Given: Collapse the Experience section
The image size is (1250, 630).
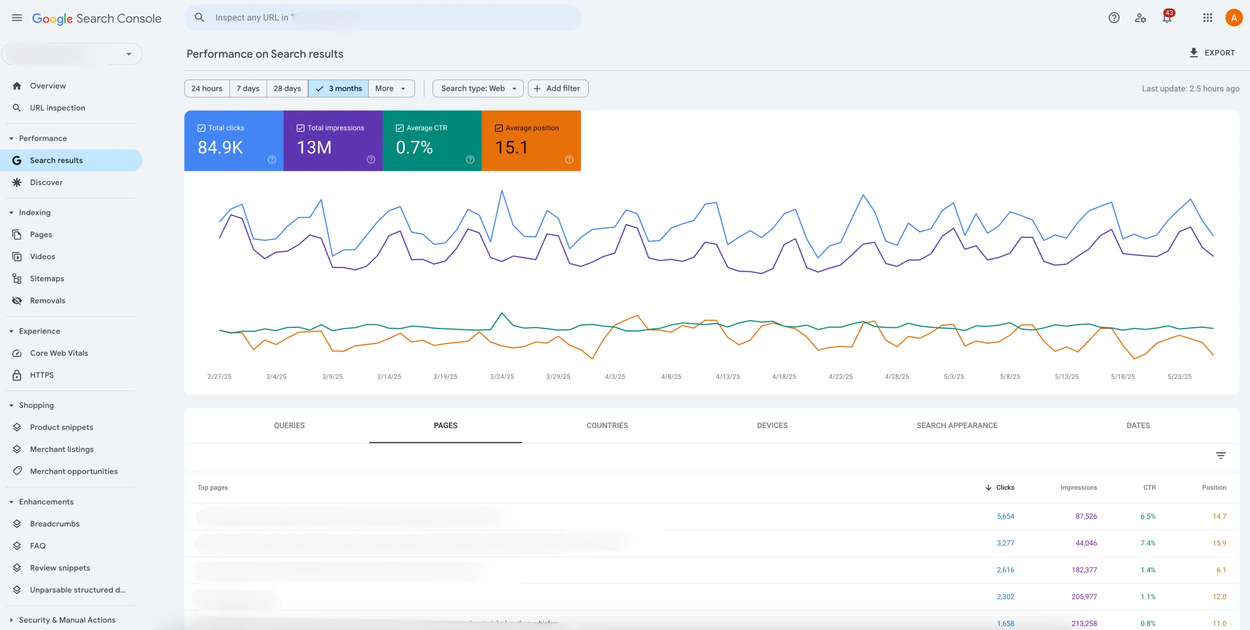Looking at the screenshot, I should coord(11,331).
